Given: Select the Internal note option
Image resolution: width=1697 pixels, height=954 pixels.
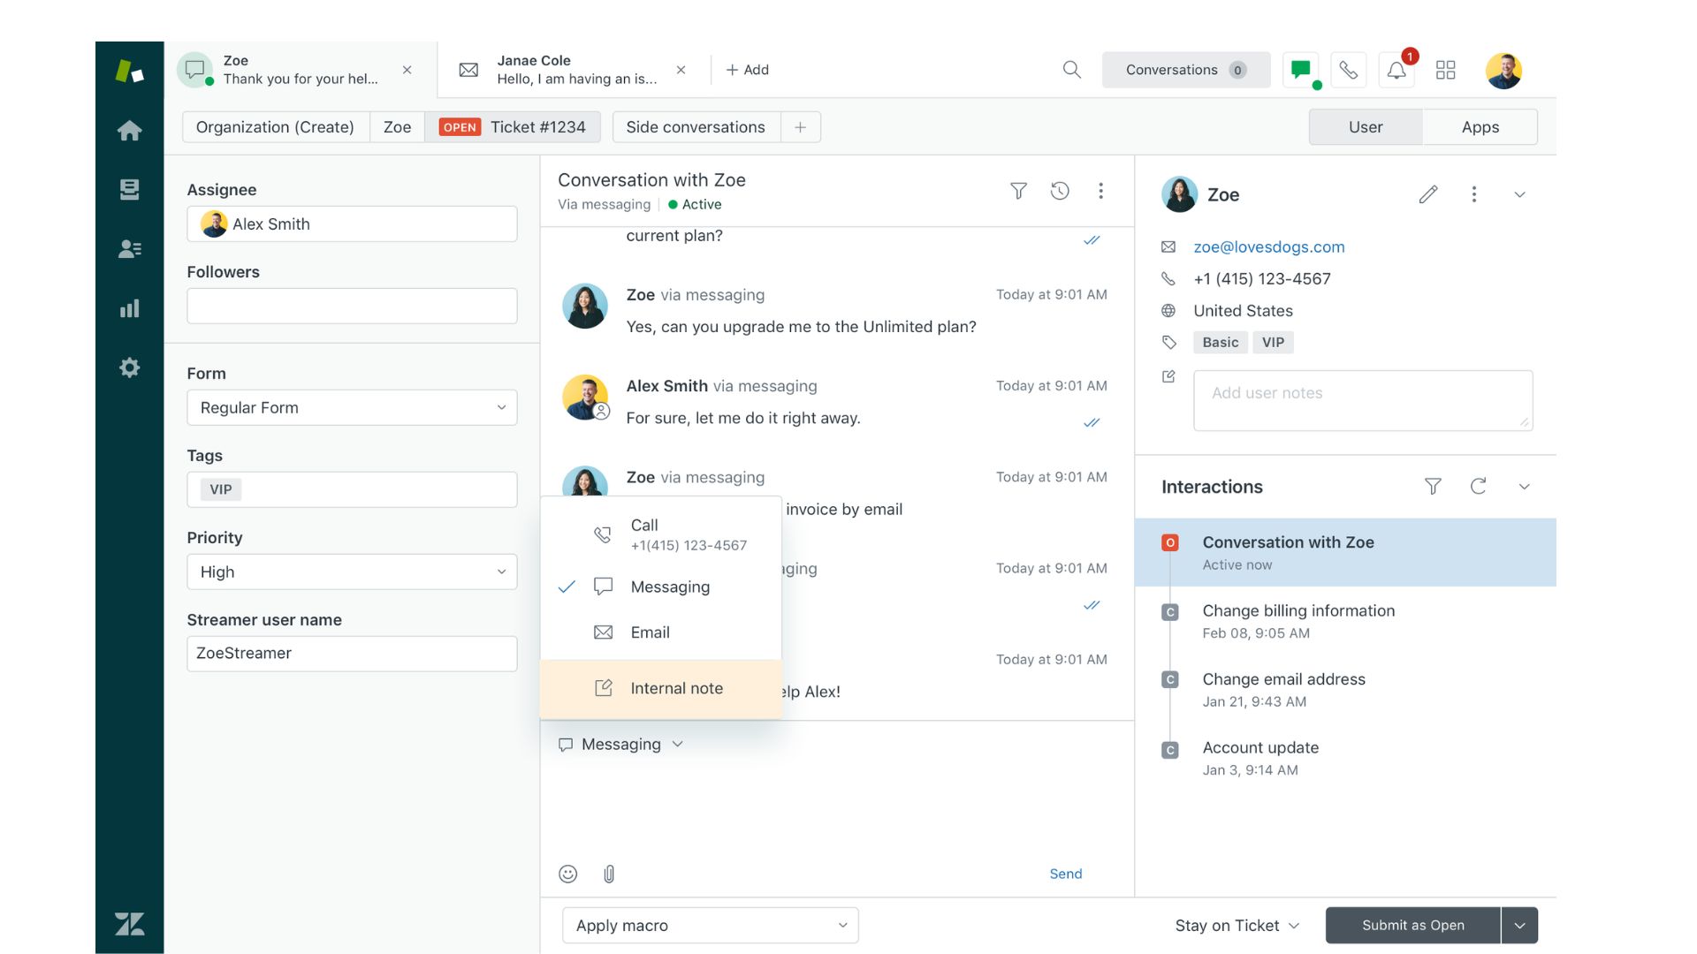Looking at the screenshot, I should (676, 687).
